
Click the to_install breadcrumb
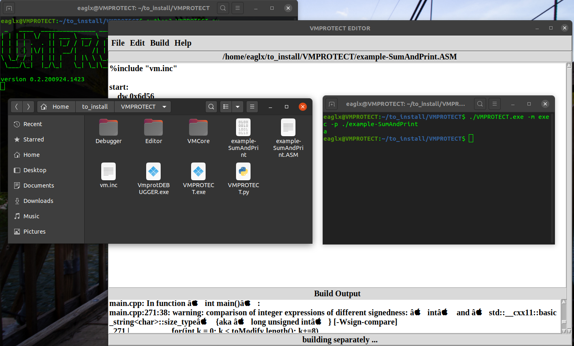click(x=95, y=107)
